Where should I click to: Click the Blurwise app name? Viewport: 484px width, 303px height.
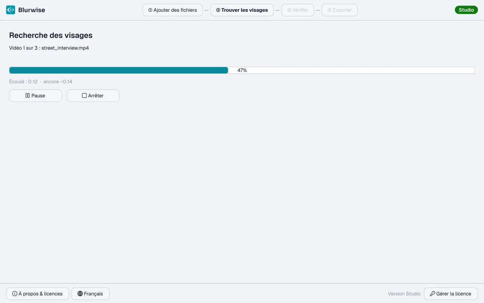pyautogui.click(x=31, y=10)
